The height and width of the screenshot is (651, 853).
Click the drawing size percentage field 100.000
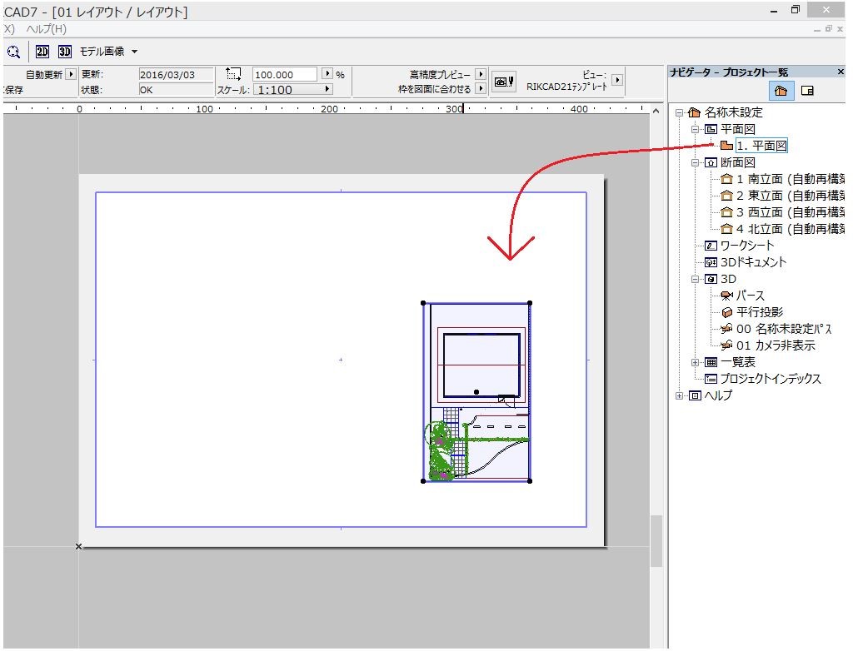click(x=285, y=75)
